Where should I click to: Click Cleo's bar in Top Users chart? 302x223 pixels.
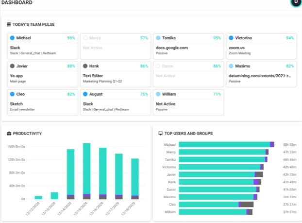pos(216,205)
